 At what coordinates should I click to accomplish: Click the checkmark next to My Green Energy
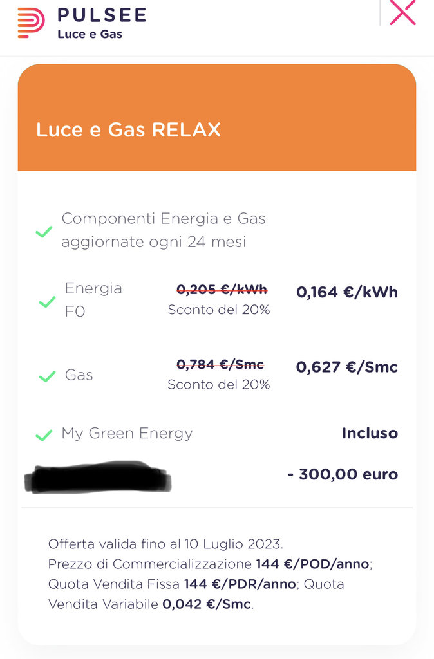[x=44, y=435]
